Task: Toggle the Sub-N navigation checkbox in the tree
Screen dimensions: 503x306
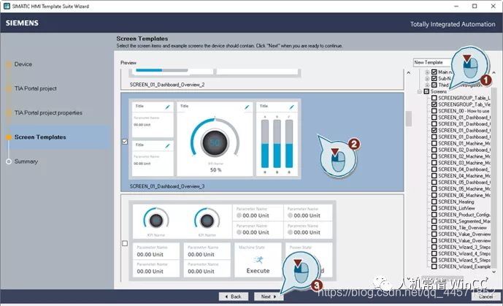Action: click(x=434, y=78)
